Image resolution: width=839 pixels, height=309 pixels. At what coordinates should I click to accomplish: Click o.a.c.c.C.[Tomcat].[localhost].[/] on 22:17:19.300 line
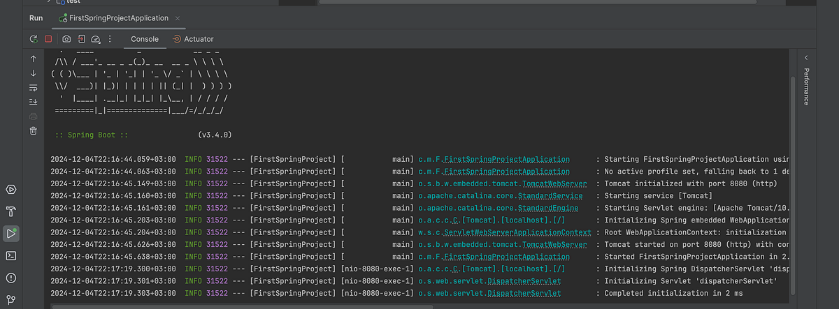coord(492,269)
